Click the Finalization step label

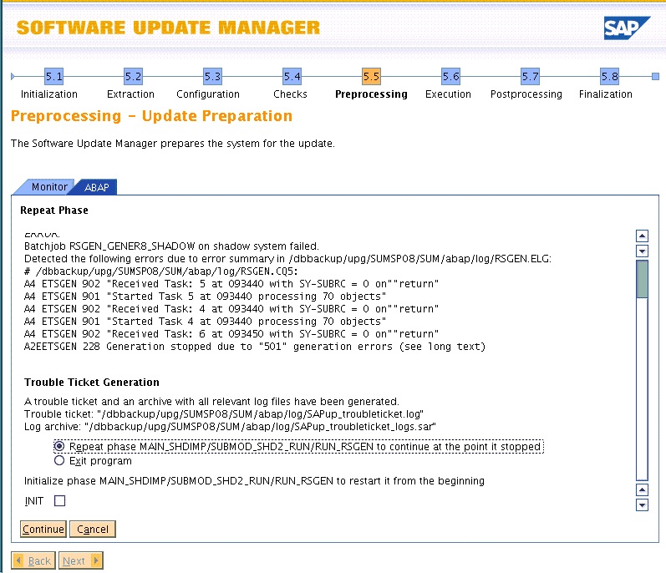(x=606, y=94)
